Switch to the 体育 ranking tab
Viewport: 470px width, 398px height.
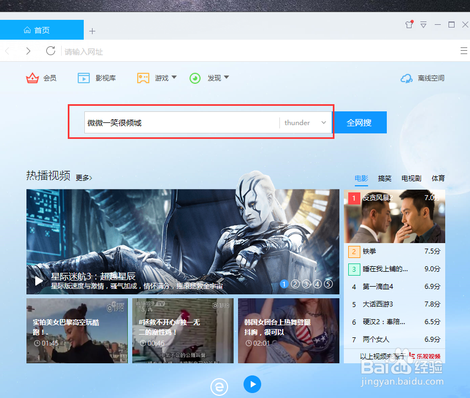point(438,179)
